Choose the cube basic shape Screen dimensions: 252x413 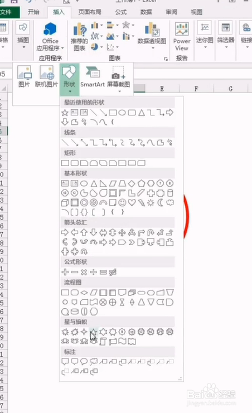click(65, 202)
